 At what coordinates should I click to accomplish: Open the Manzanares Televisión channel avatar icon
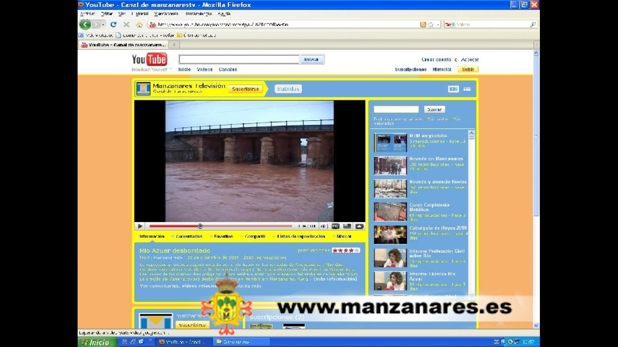pyautogui.click(x=143, y=89)
